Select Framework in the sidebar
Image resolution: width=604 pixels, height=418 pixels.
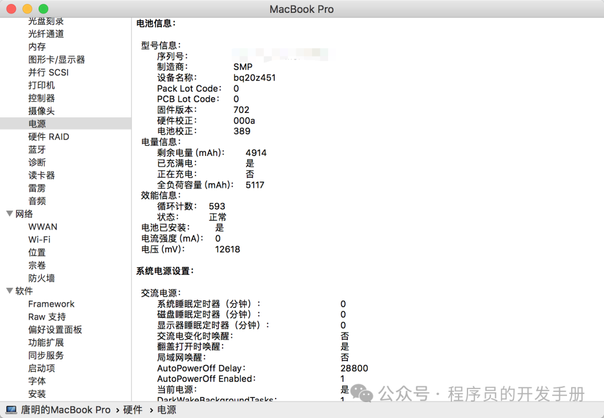(x=51, y=303)
